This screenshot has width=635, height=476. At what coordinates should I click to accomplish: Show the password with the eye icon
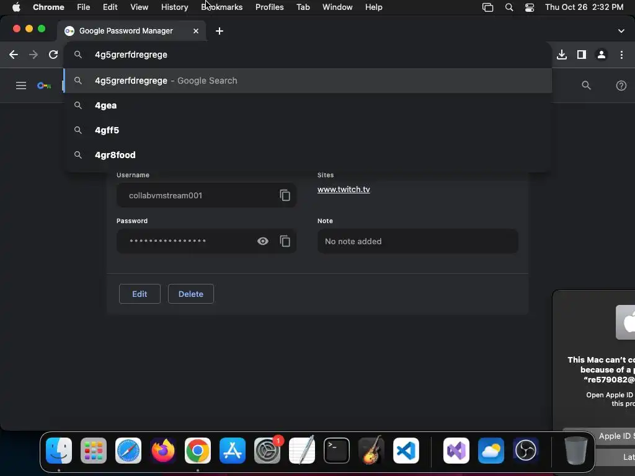pyautogui.click(x=262, y=241)
